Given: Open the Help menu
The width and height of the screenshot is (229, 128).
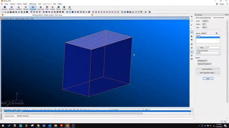Looking at the screenshot, I should 54,4.
